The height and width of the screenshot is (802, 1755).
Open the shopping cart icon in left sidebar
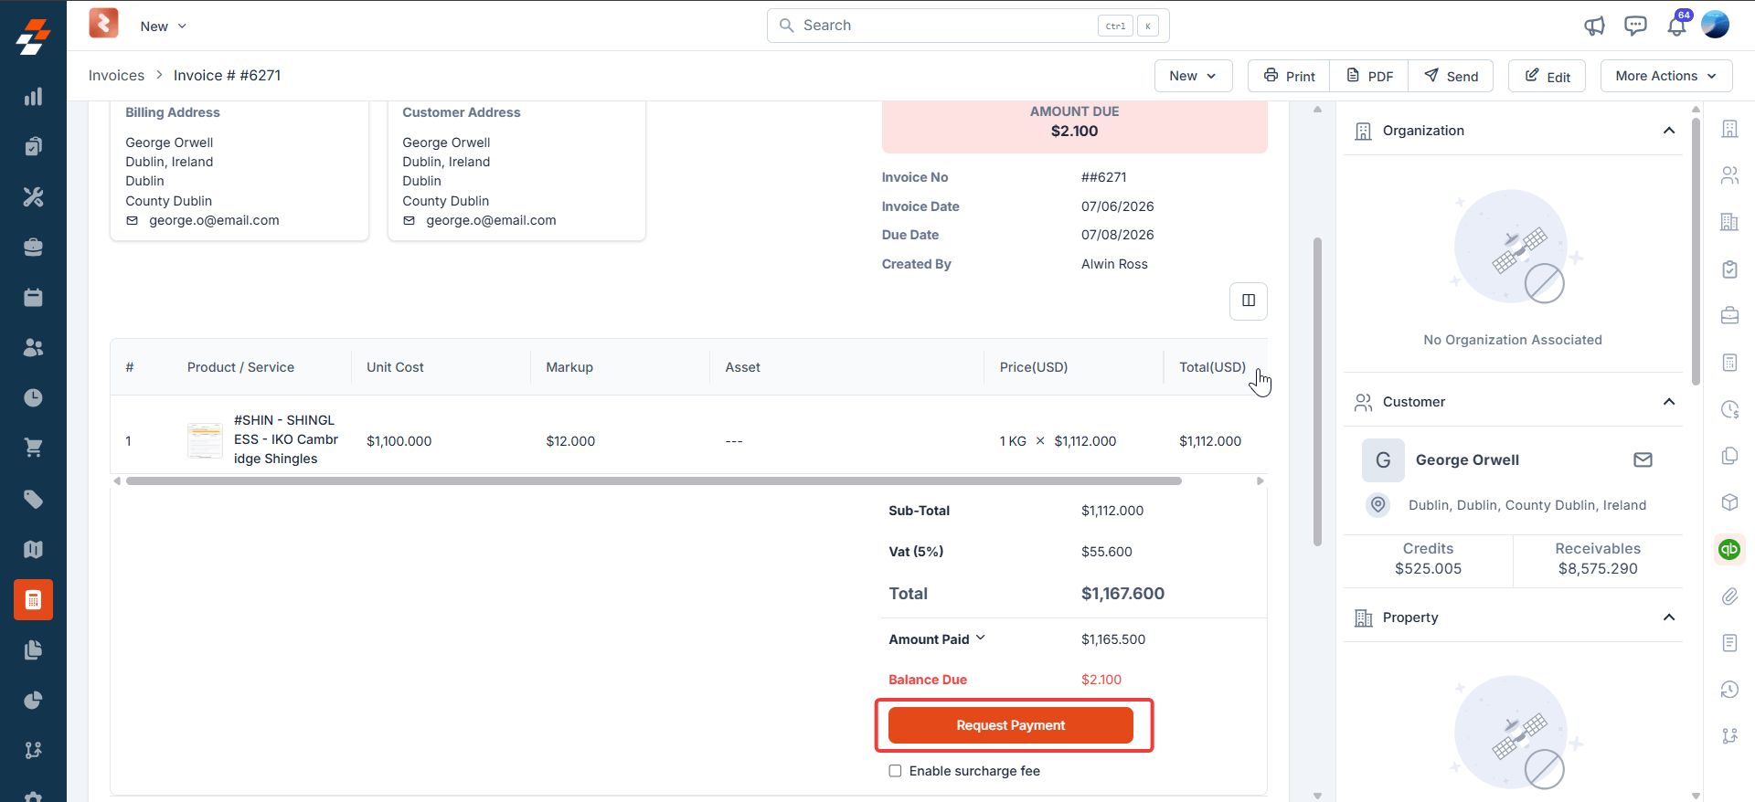[x=33, y=448]
